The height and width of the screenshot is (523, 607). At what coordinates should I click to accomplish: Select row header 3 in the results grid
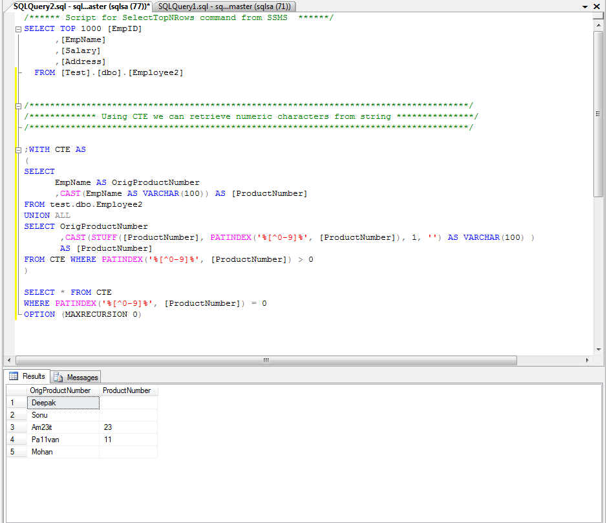click(x=16, y=427)
